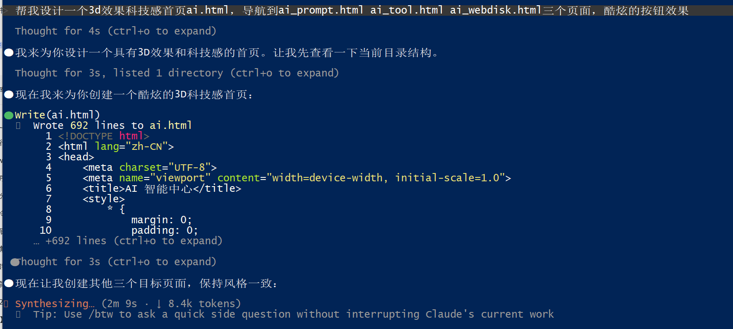Viewport: 733px width, 329px height.
Task: Click the gray dot on Thought for 3s
Action: pos(15,262)
